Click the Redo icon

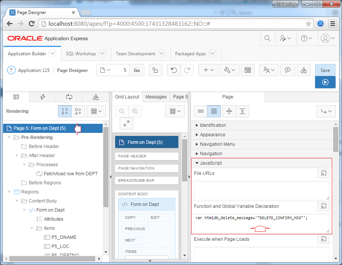[x=187, y=70]
